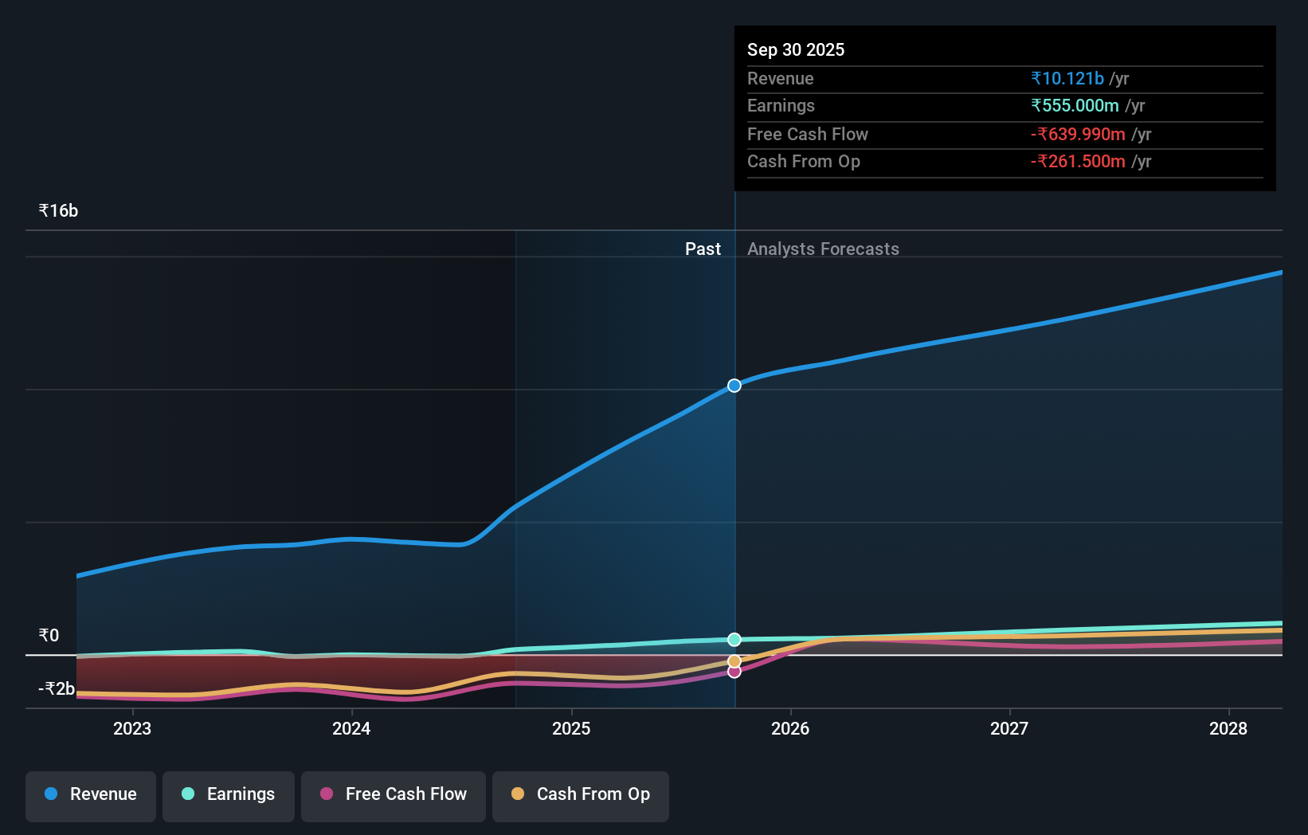Viewport: 1308px width, 835px height.
Task: Select the teal Earnings data point marker
Action: [734, 638]
